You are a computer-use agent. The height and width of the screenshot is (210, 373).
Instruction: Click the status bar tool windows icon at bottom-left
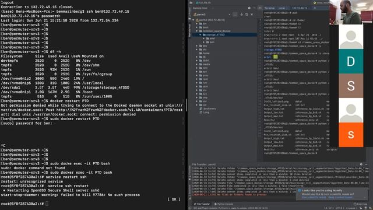point(190,208)
